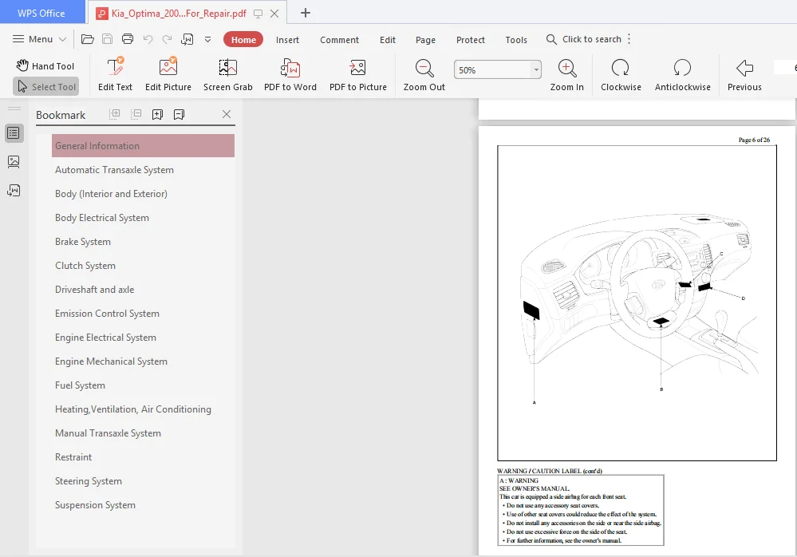Open the Edit tab
This screenshot has height=557, width=797.
[387, 40]
